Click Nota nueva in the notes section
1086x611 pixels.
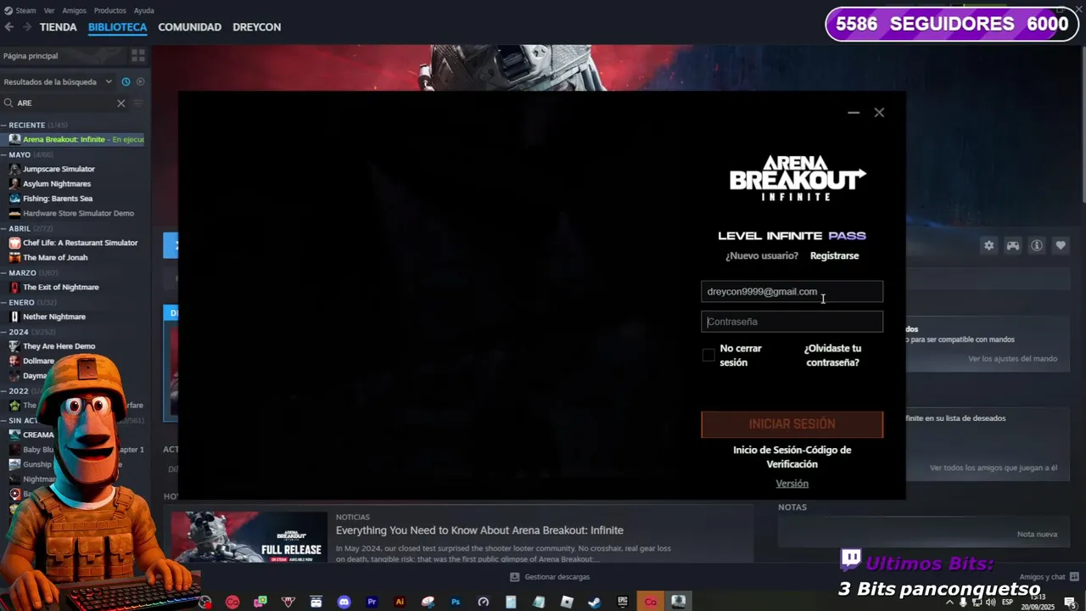pos(1037,535)
